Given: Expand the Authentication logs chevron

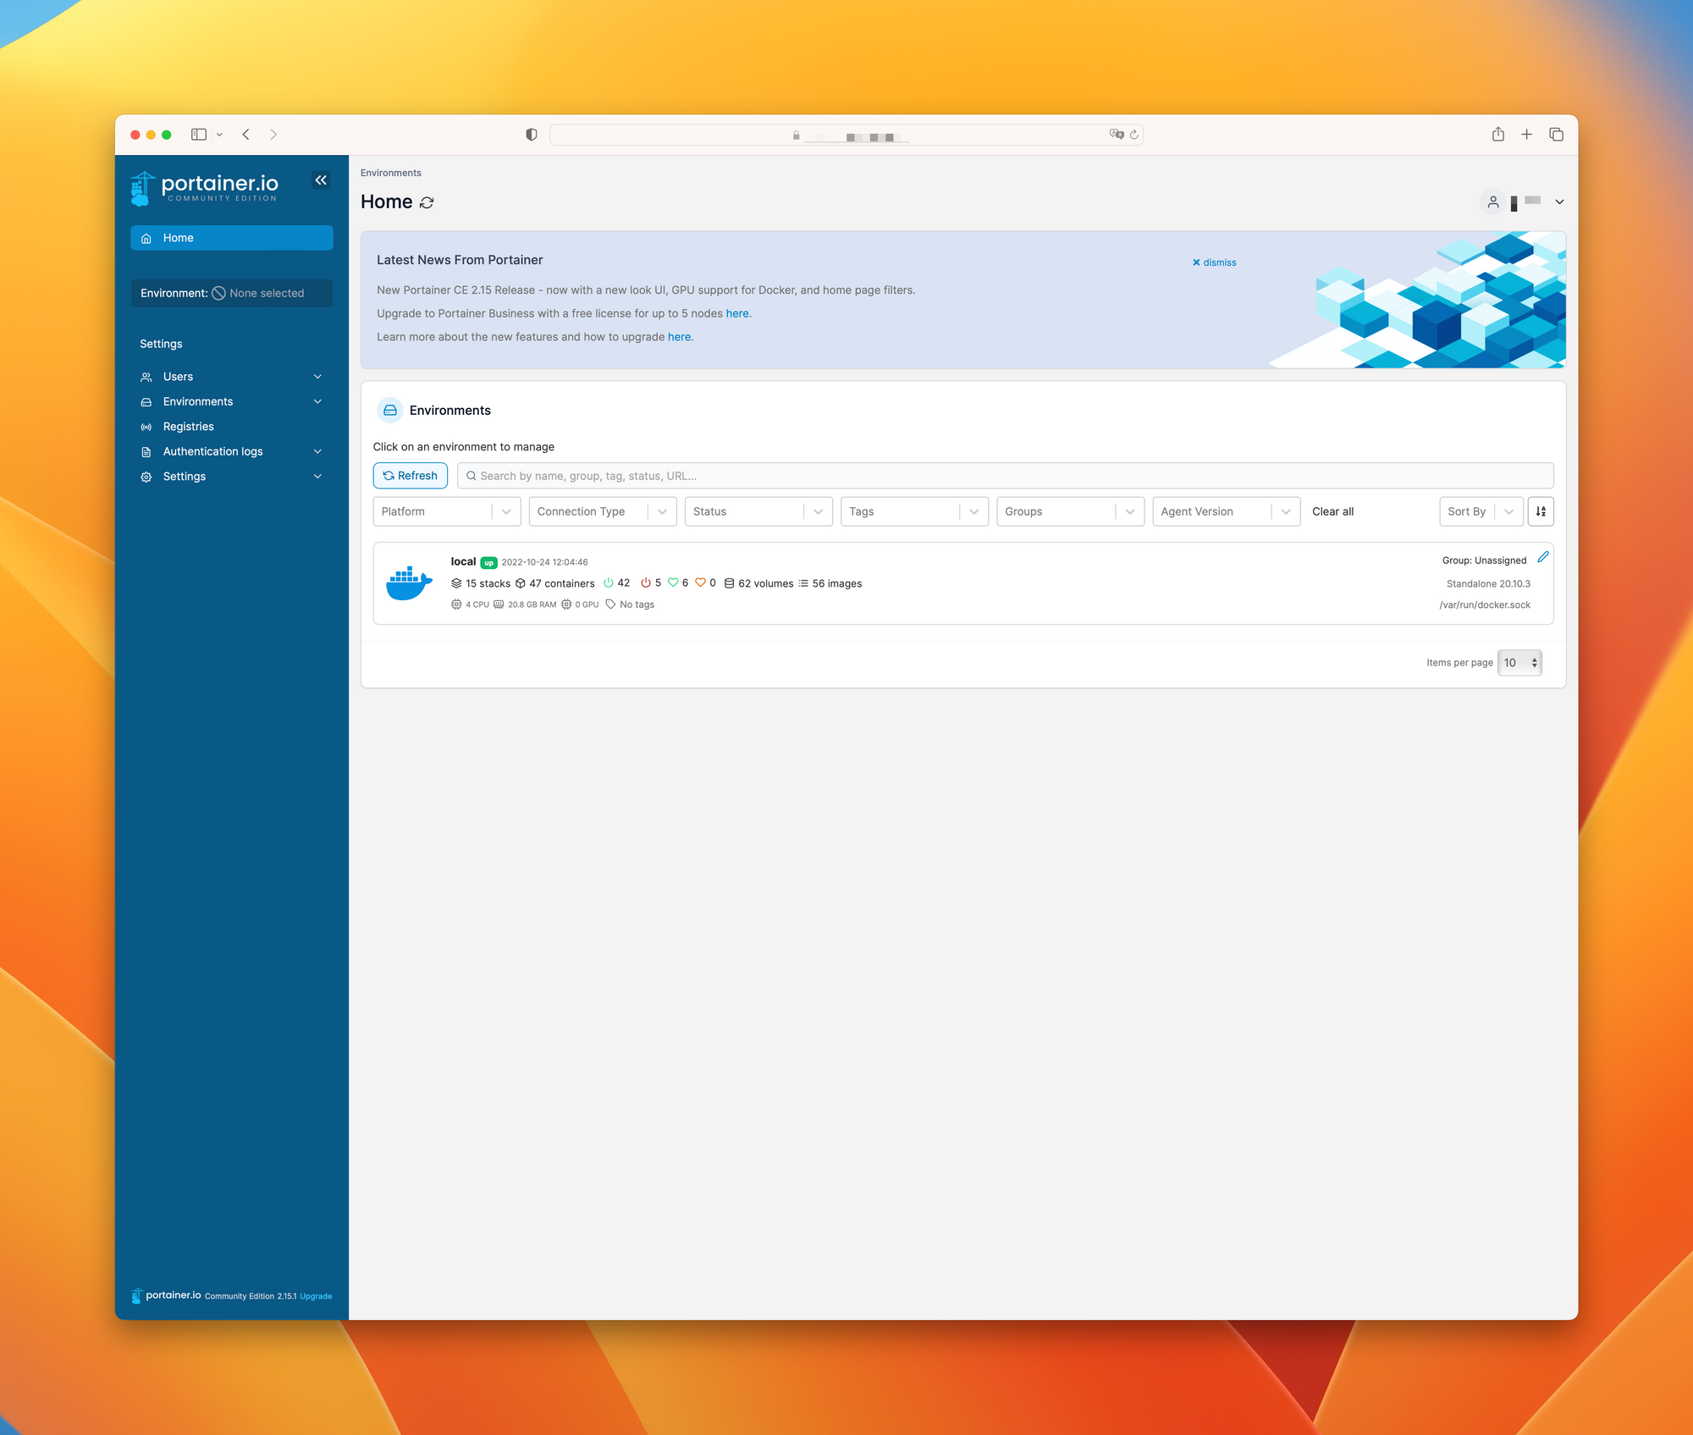Looking at the screenshot, I should 317,451.
